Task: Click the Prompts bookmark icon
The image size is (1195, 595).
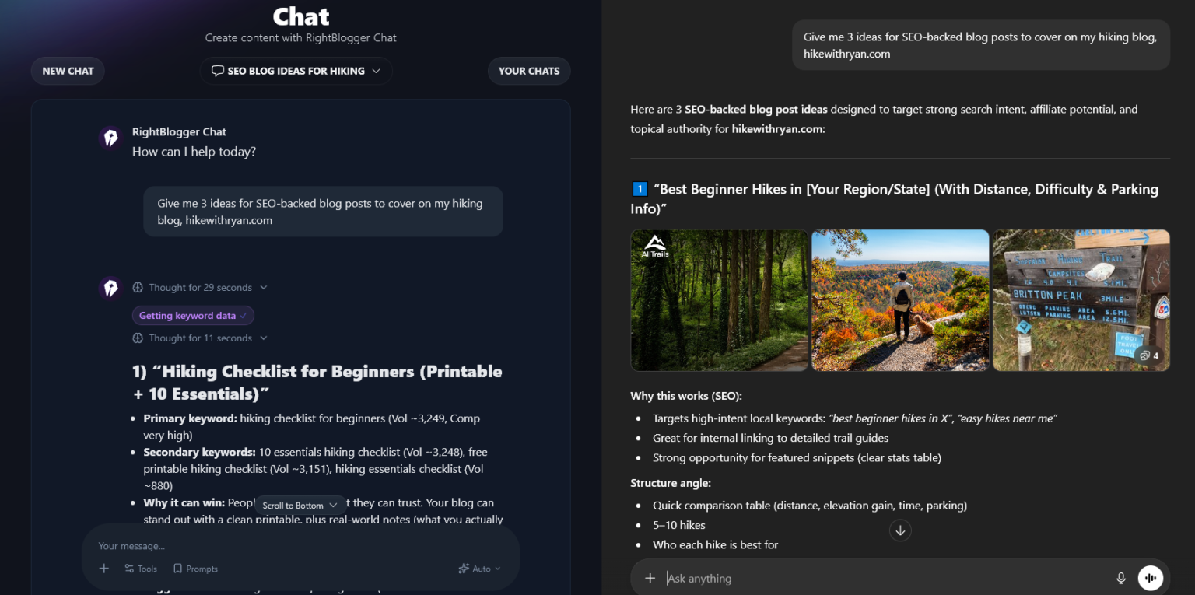Action: [x=177, y=569]
